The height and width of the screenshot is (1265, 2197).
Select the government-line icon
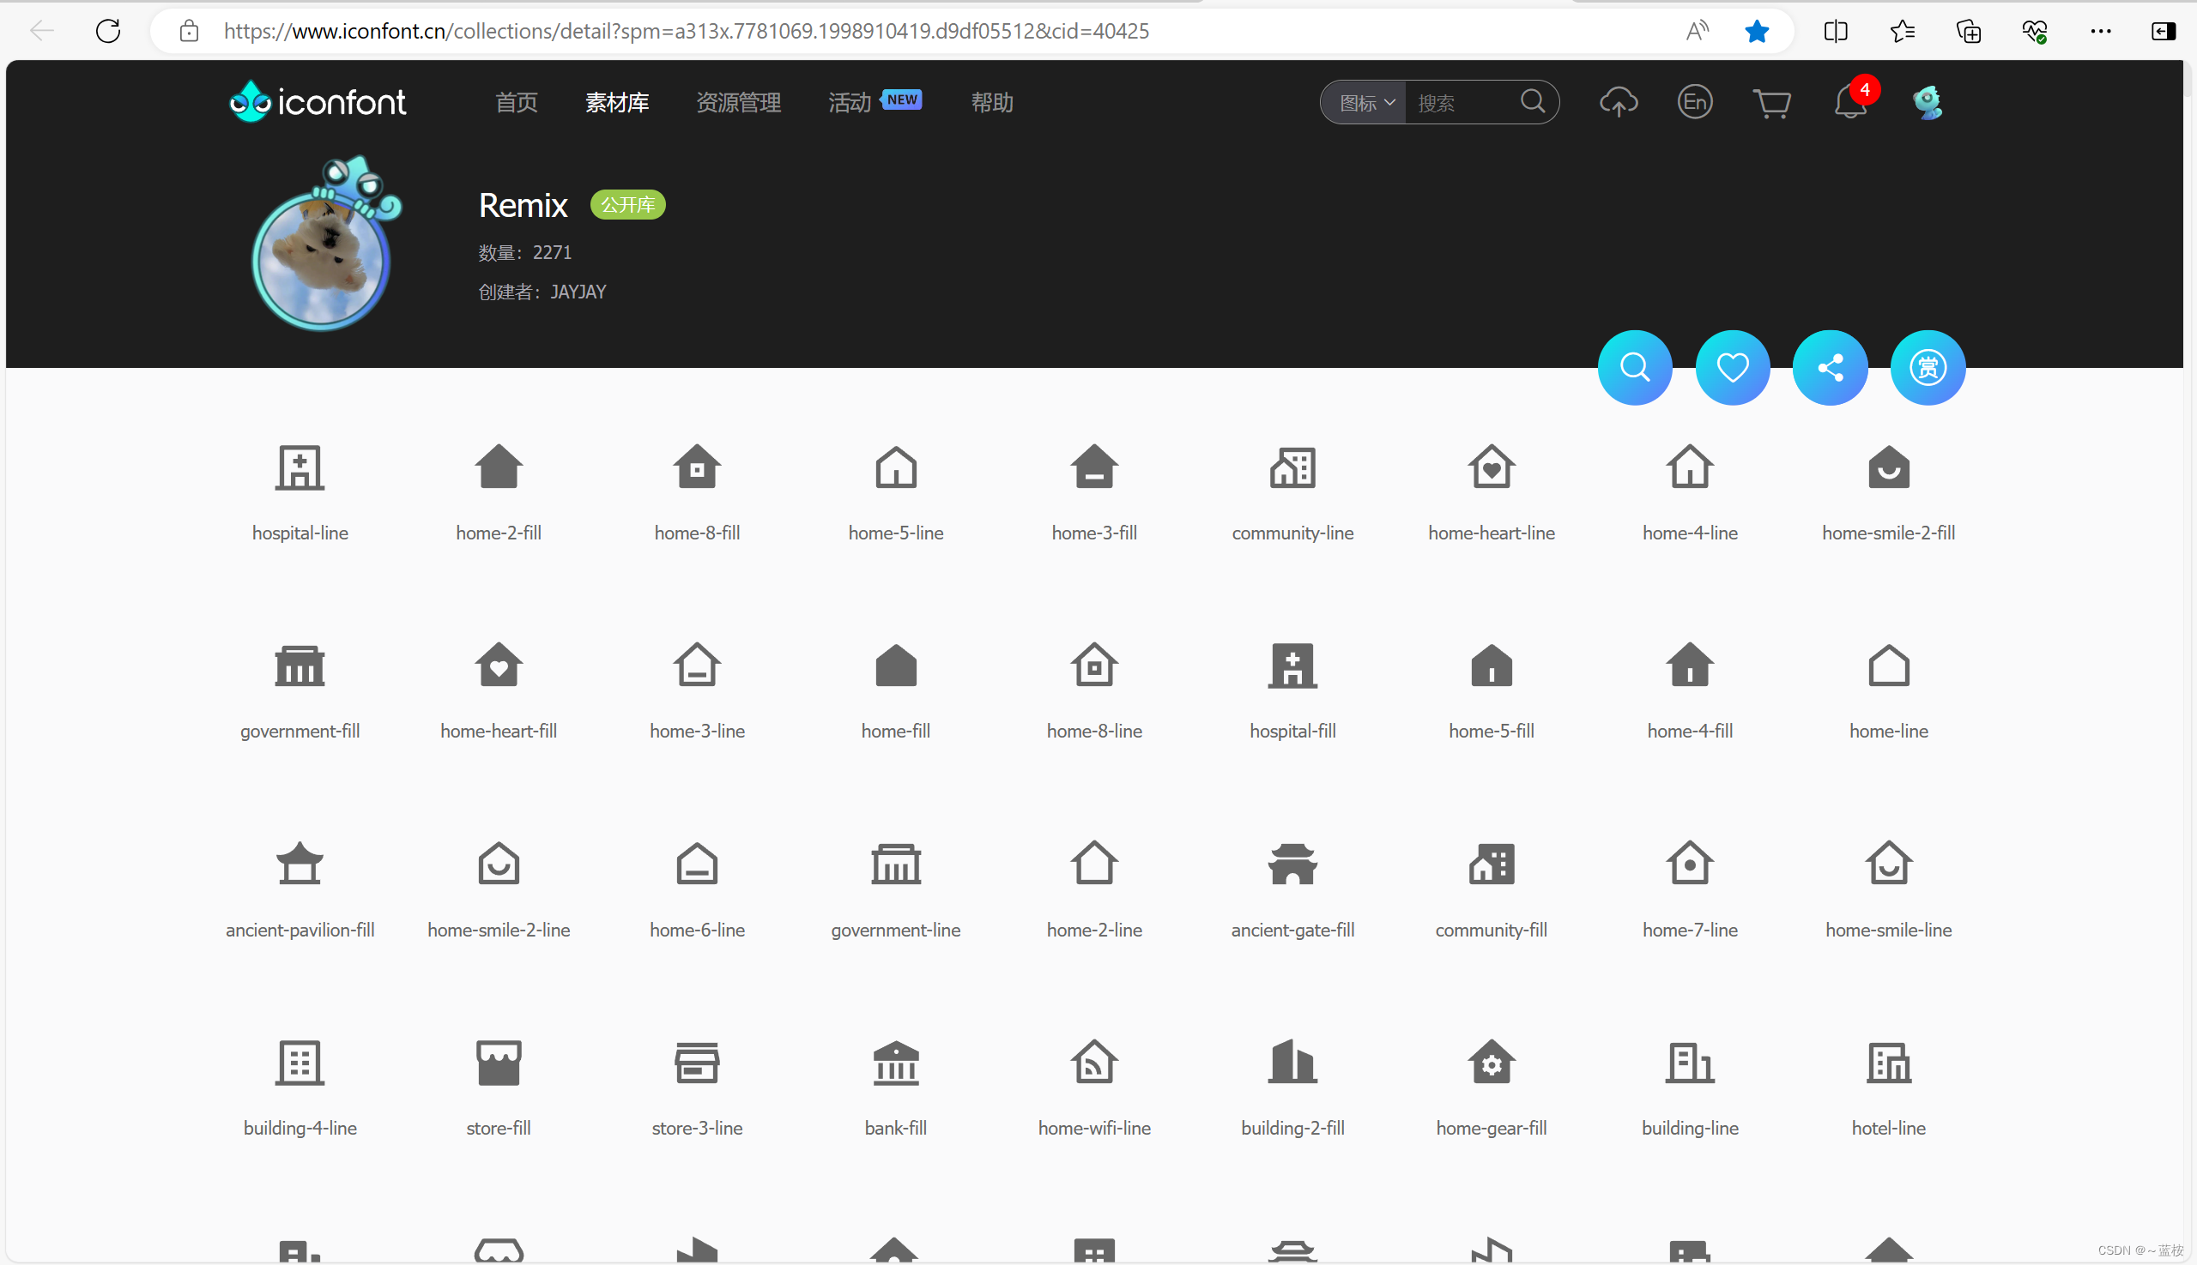click(x=895, y=864)
